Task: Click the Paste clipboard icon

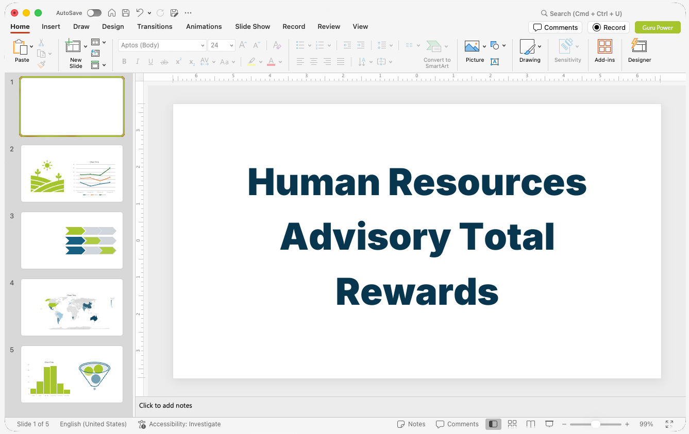Action: [x=21, y=47]
